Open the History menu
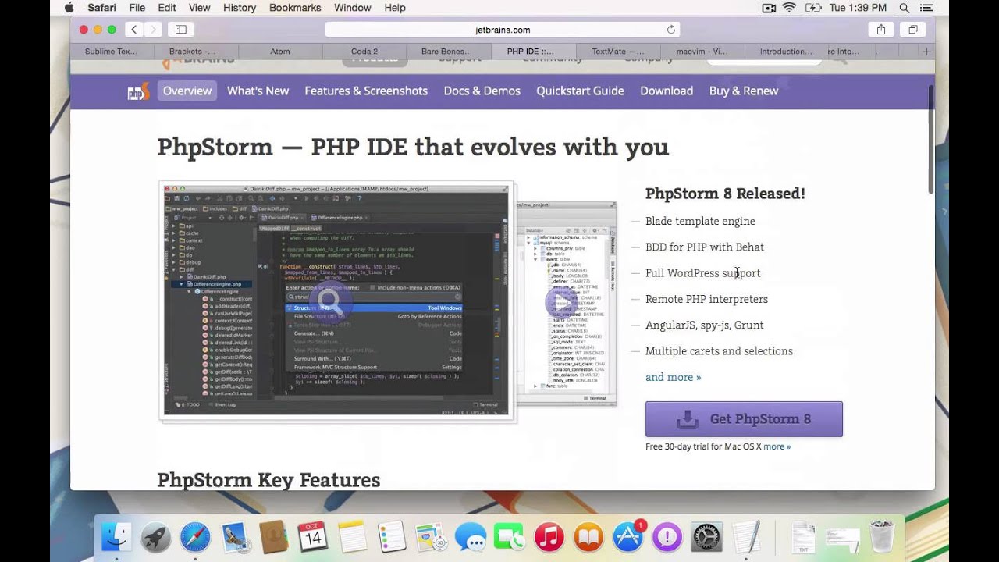Viewport: 999px width, 562px height. click(240, 8)
